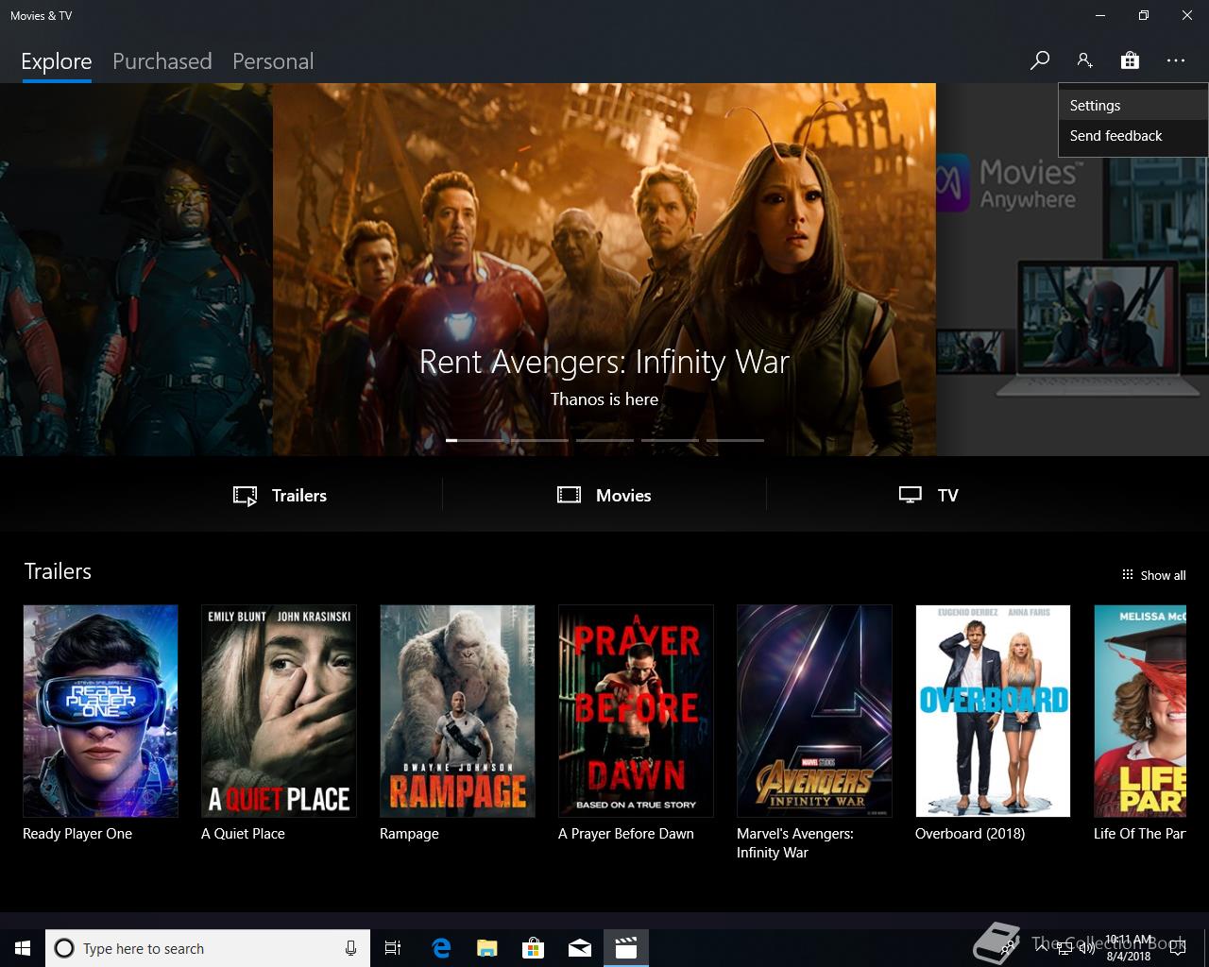Viewport: 1209px width, 967px height.
Task: Open the Overboard (2018) poster
Action: pyautogui.click(x=993, y=711)
